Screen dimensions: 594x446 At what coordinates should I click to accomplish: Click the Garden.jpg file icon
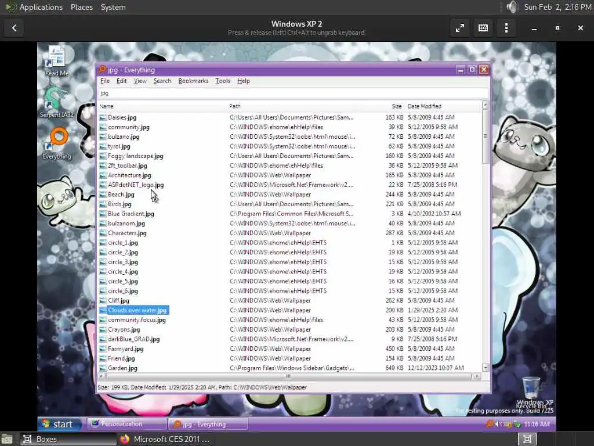pyautogui.click(x=103, y=368)
